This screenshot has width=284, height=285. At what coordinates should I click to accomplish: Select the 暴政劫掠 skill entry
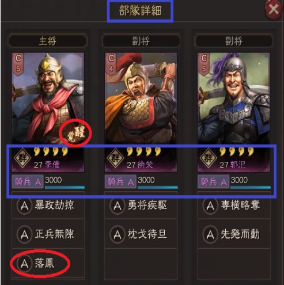48,206
